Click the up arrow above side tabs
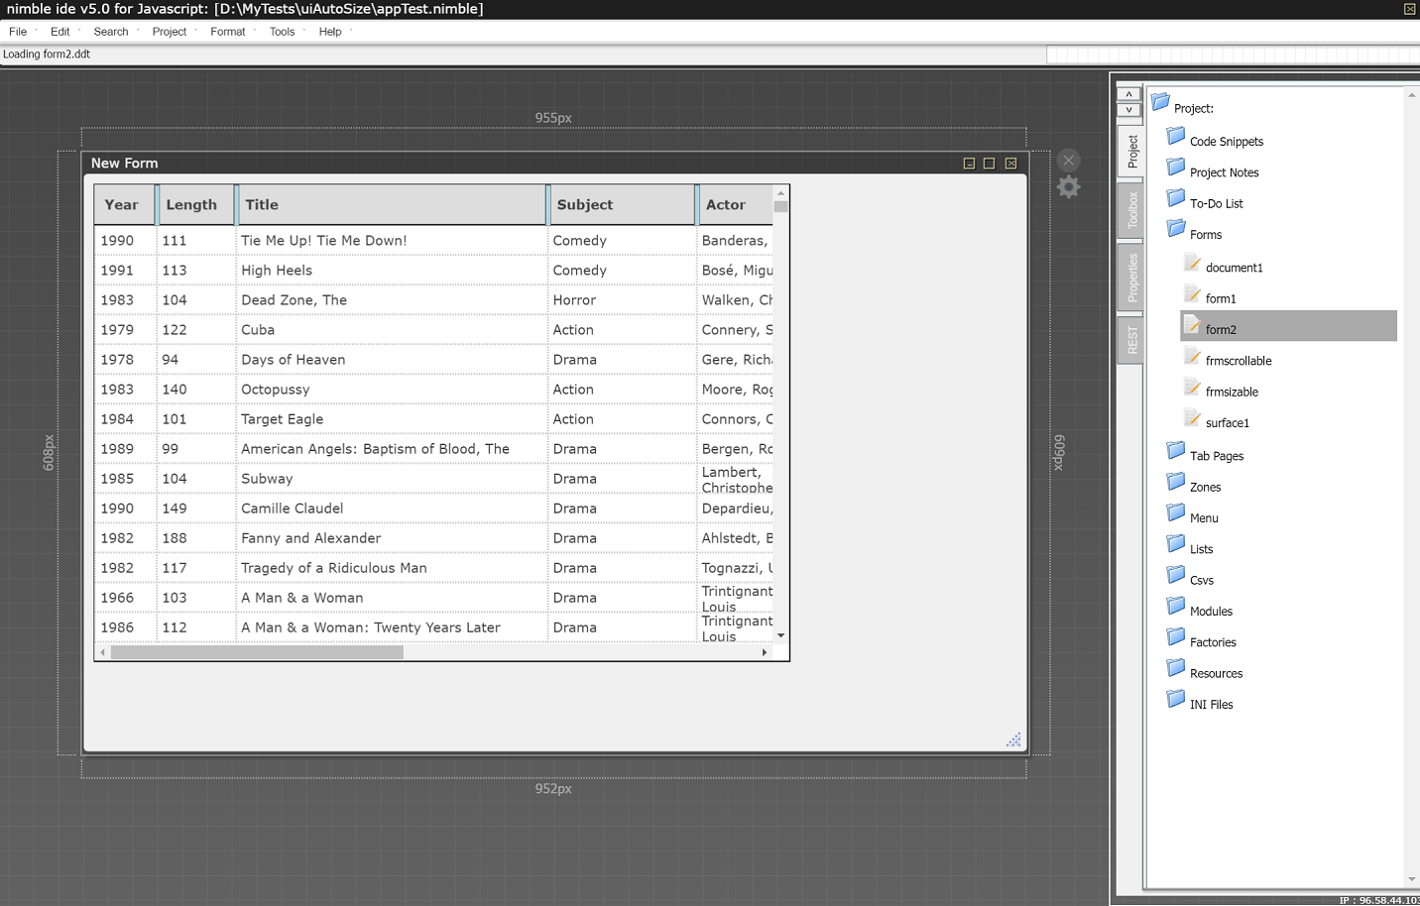 (x=1128, y=95)
